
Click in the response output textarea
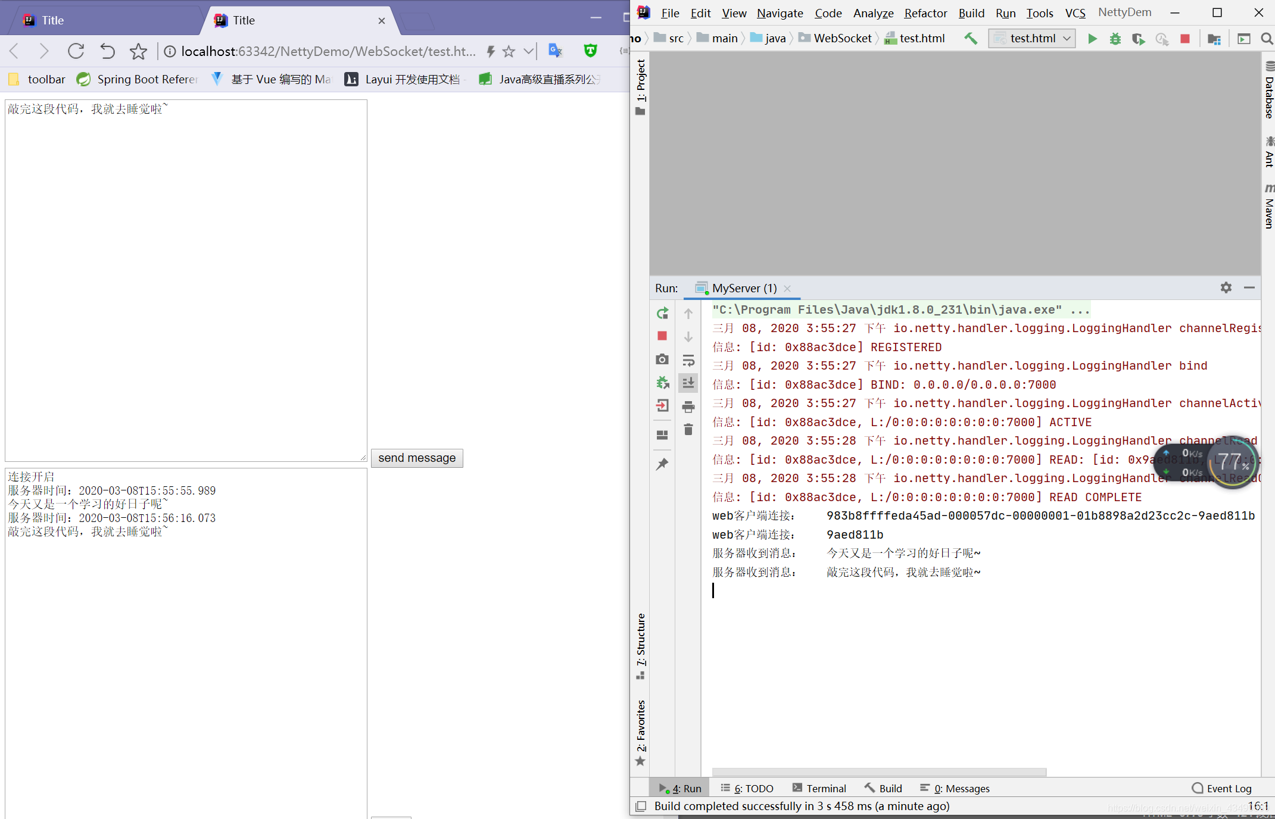[186, 643]
